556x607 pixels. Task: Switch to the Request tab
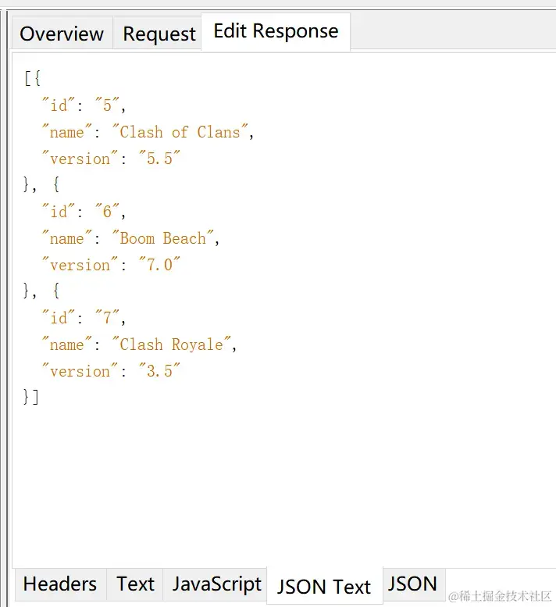[159, 34]
